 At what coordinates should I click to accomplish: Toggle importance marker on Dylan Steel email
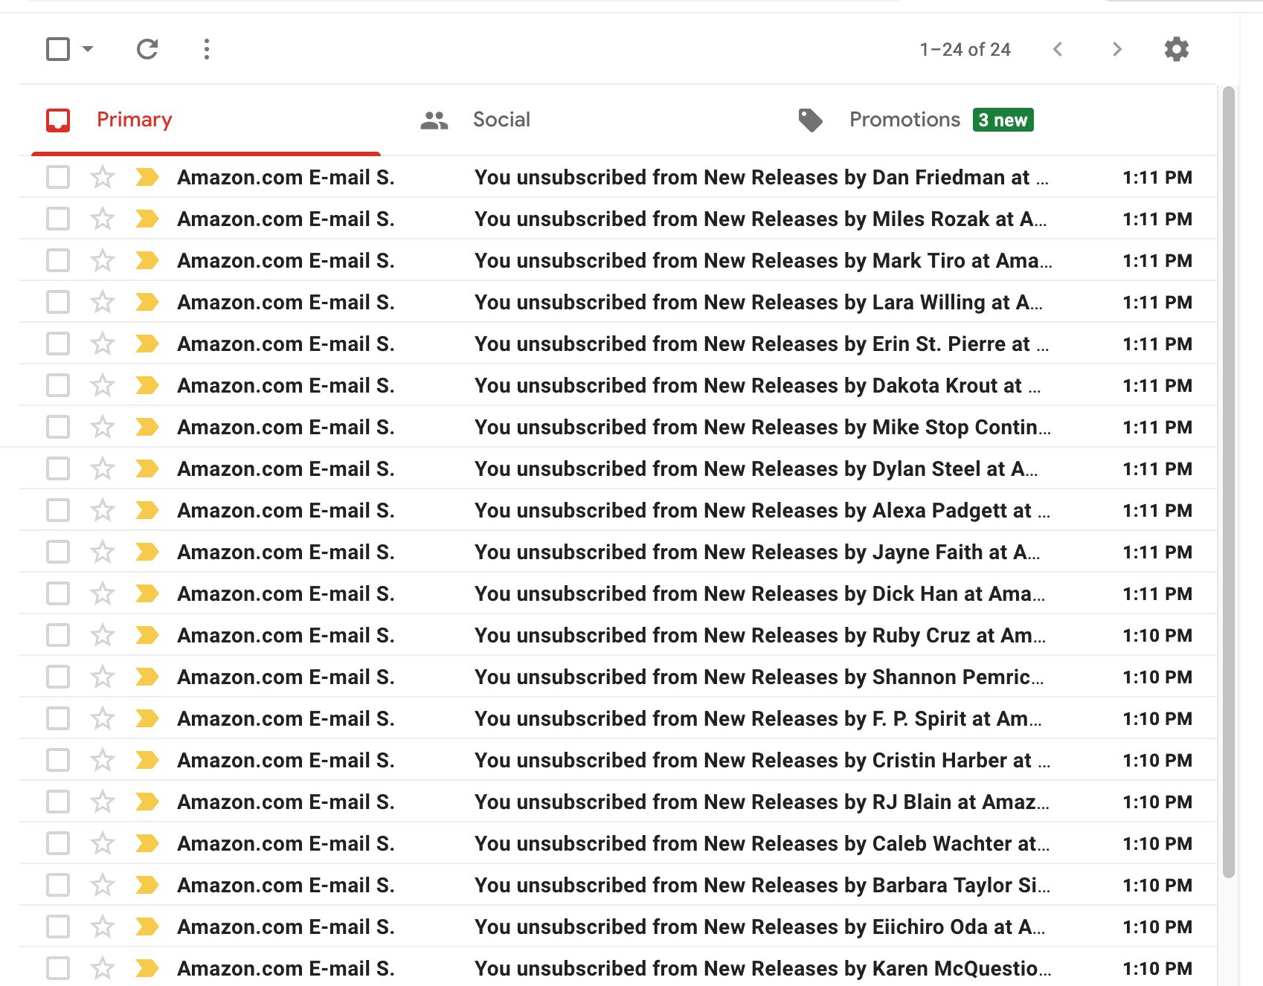pyautogui.click(x=147, y=468)
